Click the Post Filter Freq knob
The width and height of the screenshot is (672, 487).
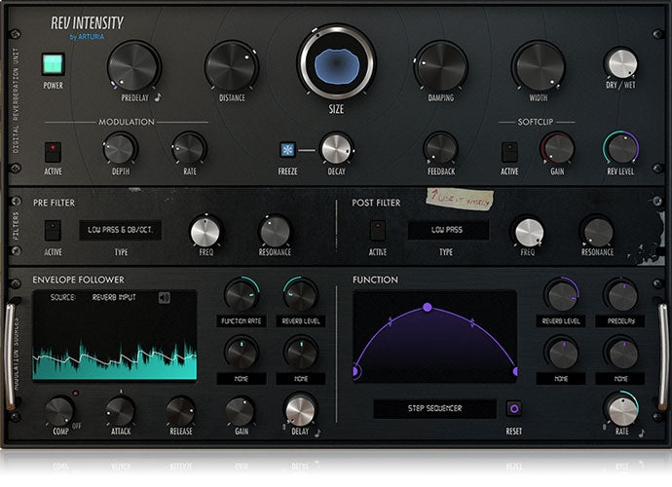529,233
